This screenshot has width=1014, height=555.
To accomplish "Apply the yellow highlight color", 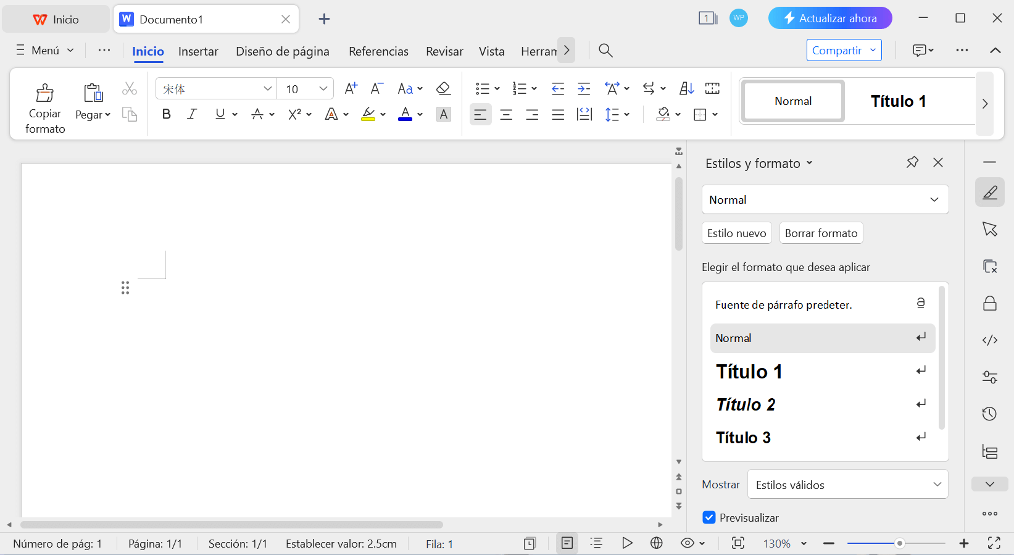I will click(x=368, y=114).
